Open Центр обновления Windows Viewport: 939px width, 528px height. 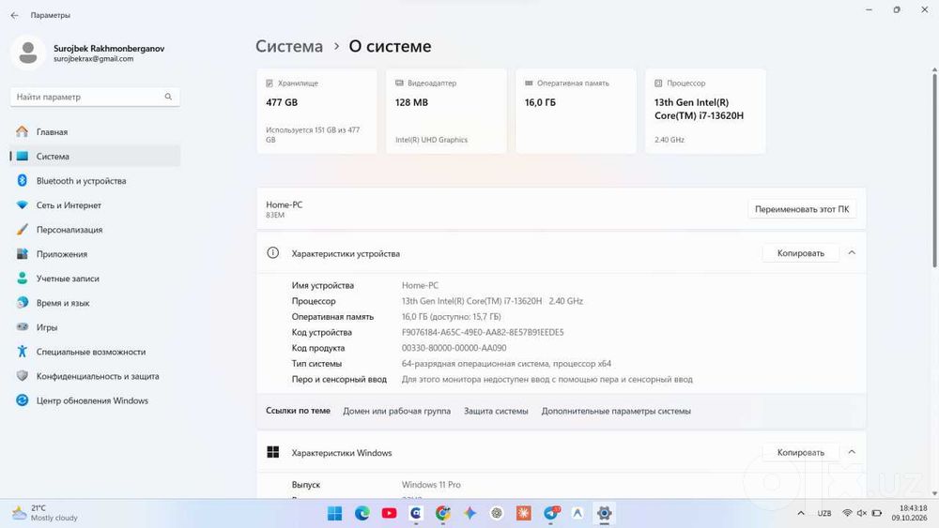[95, 401]
